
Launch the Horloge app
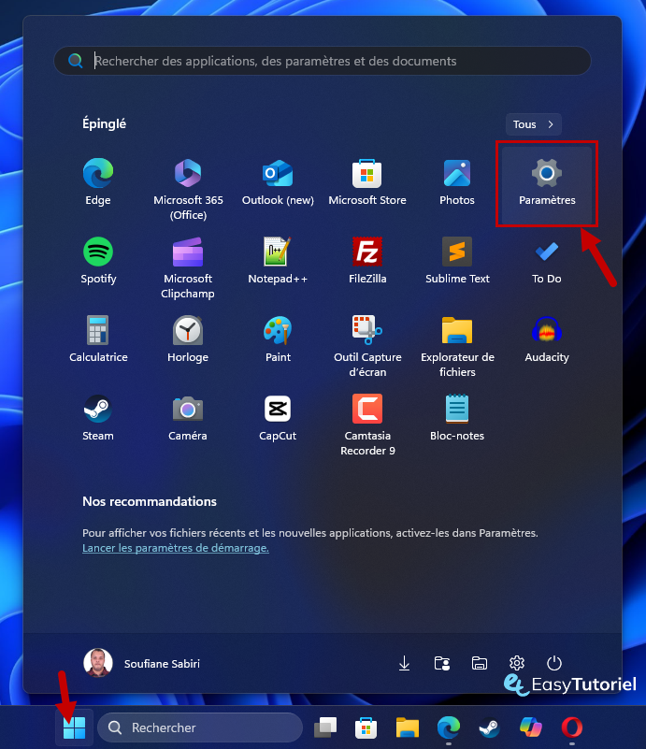[x=188, y=338]
